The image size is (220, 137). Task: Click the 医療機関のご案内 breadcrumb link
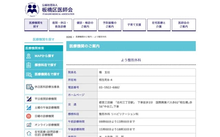(x=83, y=37)
